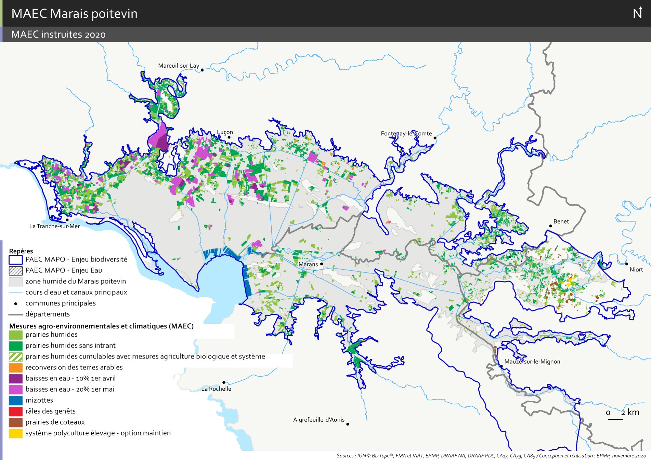Click the grey zone humide legend box

click(x=16, y=282)
